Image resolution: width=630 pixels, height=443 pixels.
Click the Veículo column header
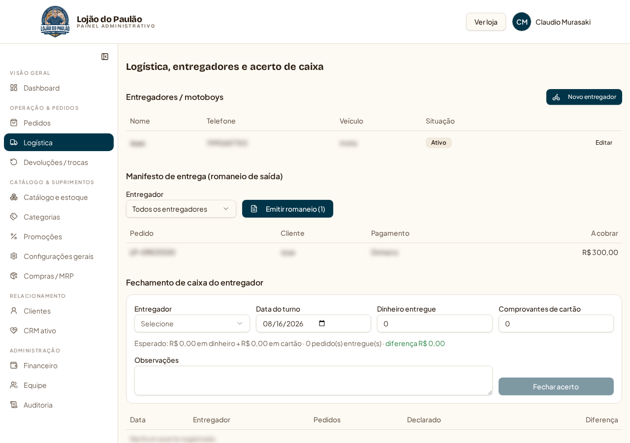click(351, 121)
